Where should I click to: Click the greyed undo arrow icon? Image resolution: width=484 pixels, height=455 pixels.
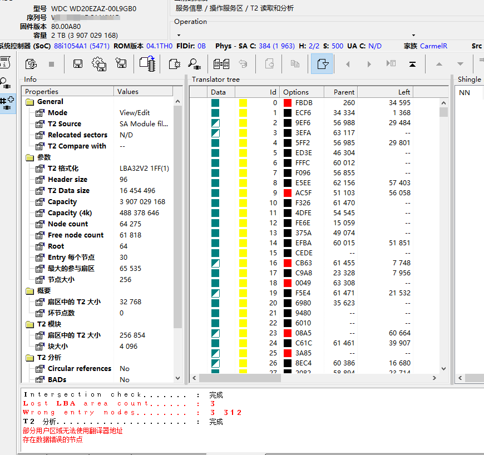243,64
